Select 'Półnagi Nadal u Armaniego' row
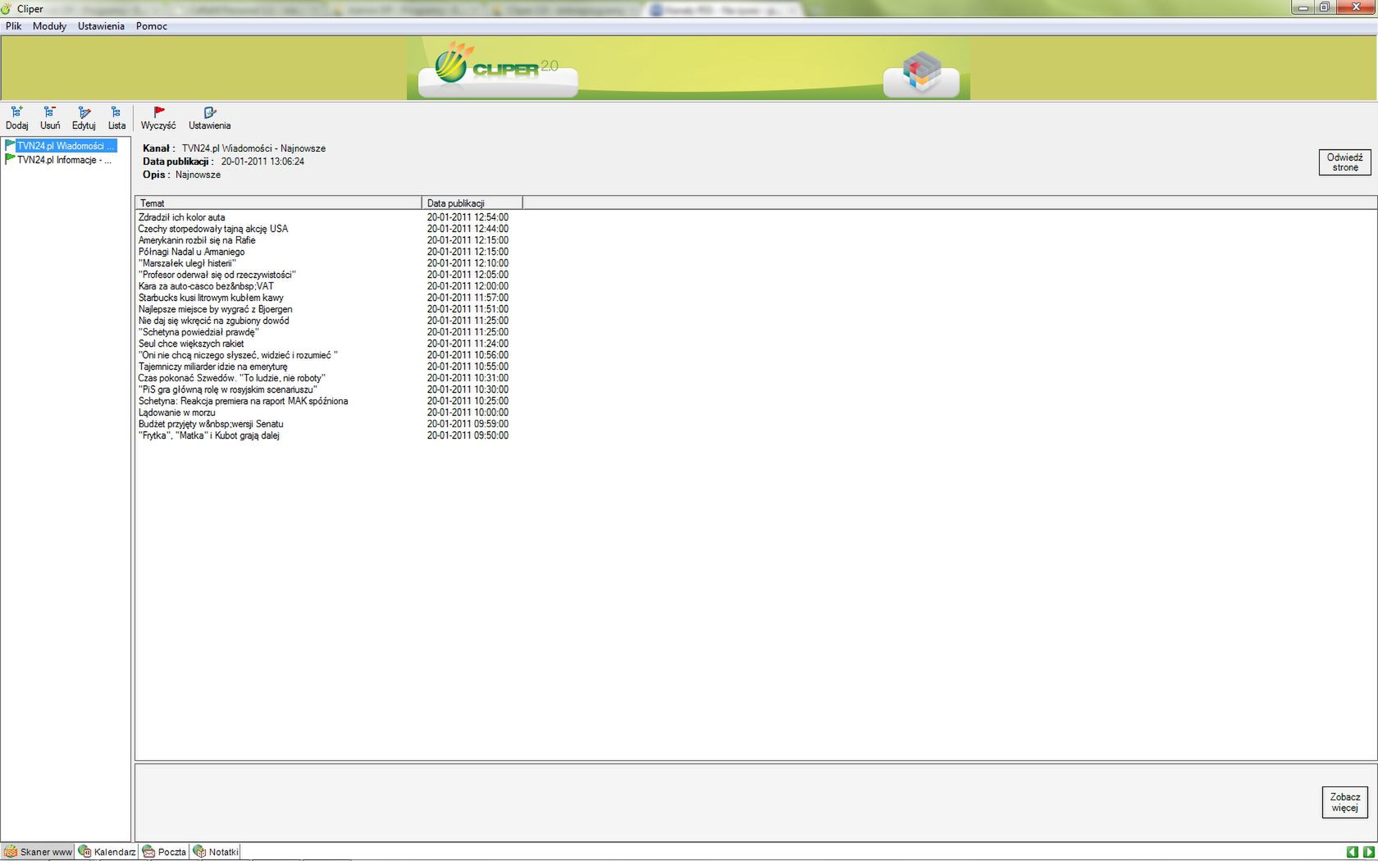The width and height of the screenshot is (1378, 861). tap(191, 252)
